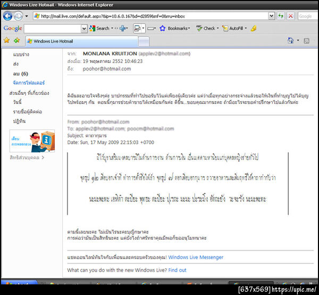Click the yellow highlighter icon
319x295 pixels.
point(254,28)
